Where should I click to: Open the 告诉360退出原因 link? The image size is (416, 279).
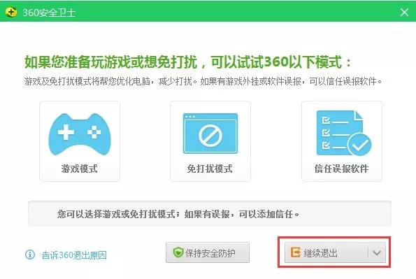point(74,255)
